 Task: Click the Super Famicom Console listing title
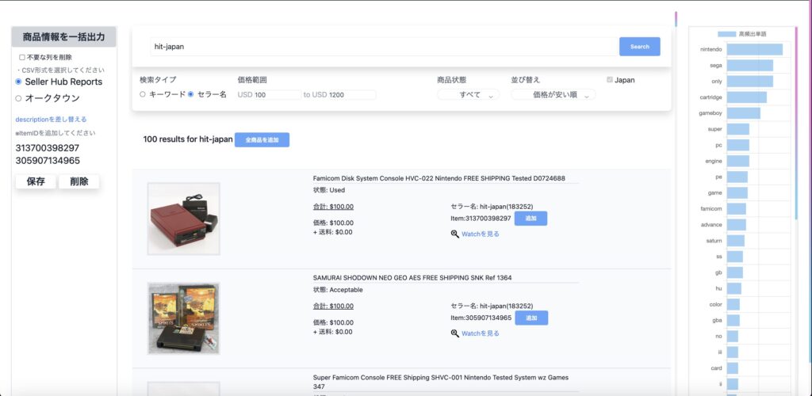[441, 382]
